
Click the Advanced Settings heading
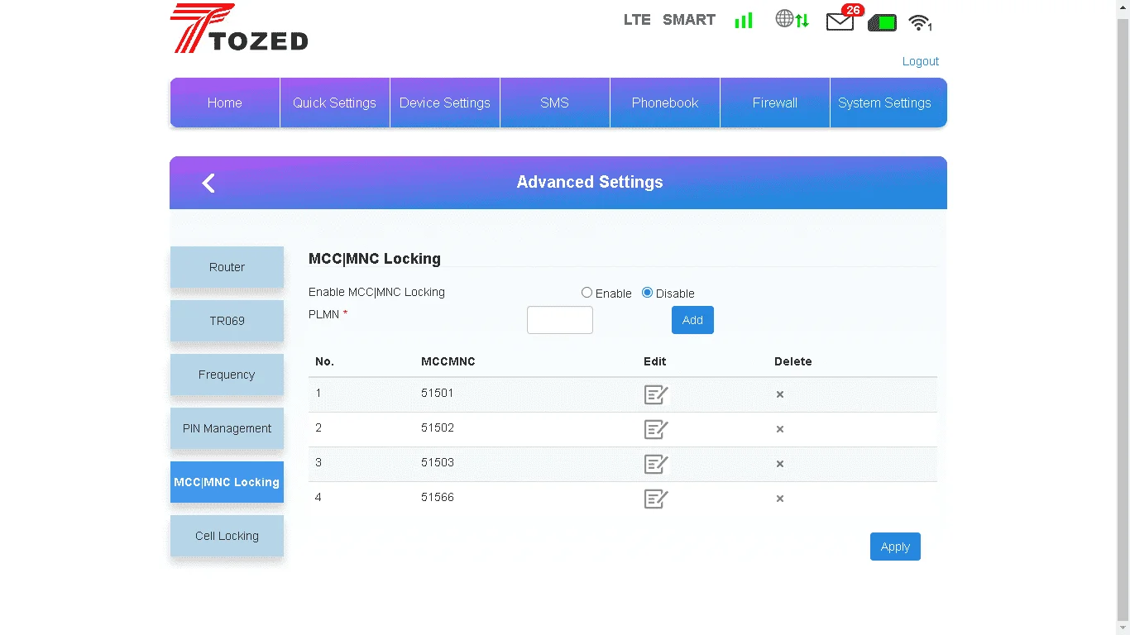pos(590,182)
